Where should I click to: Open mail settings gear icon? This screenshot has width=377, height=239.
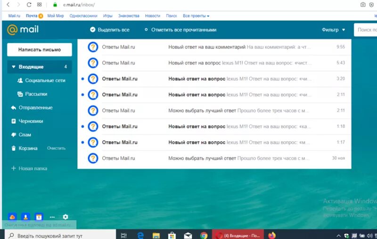click(66, 217)
